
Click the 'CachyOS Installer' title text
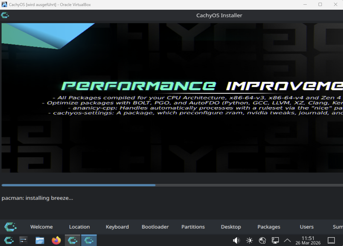pos(219,15)
